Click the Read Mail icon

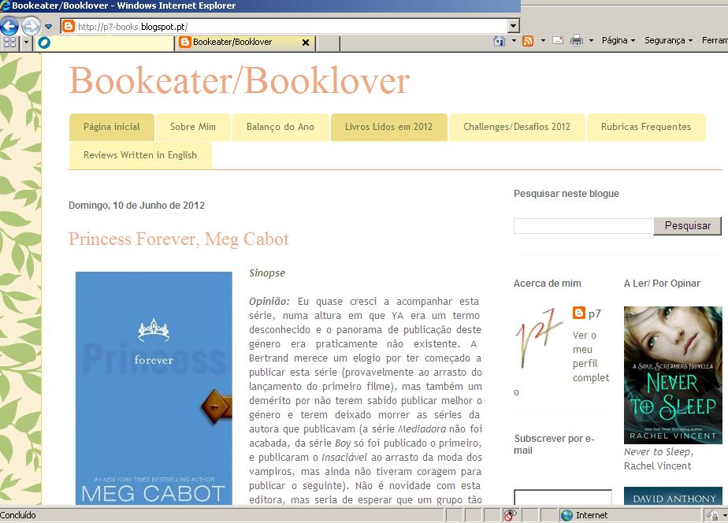(558, 41)
